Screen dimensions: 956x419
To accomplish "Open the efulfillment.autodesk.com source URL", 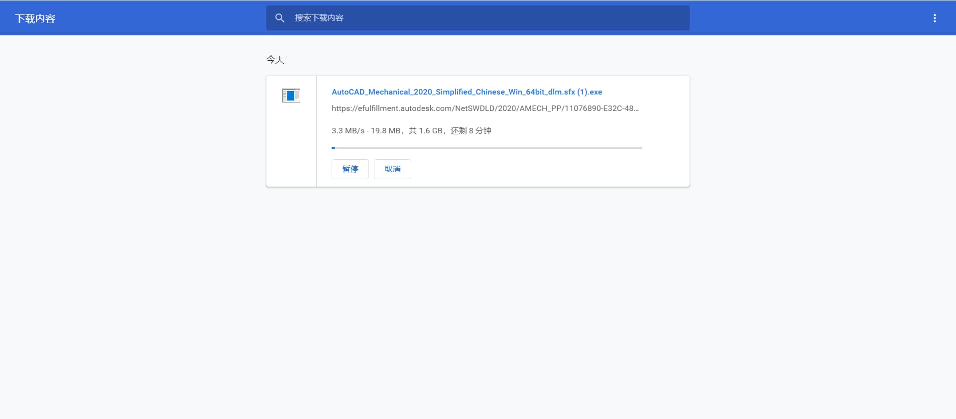I will coord(484,108).
